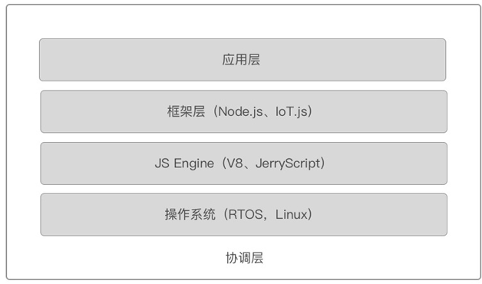Viewport: 482px width, 284px height.
Task: Click the 操作系统 layer box
Action: (244, 215)
